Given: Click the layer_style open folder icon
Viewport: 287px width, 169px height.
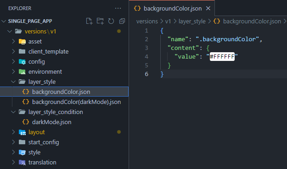Looking at the screenshot, I should (22, 82).
